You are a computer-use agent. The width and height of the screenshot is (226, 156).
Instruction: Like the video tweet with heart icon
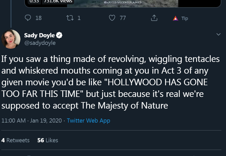[112, 18]
